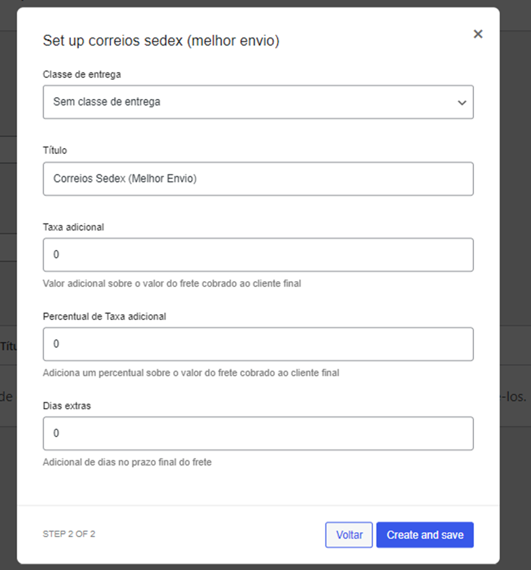531x570 pixels.
Task: Click the STEP 2 OF 2 indicator
Action: (x=69, y=533)
